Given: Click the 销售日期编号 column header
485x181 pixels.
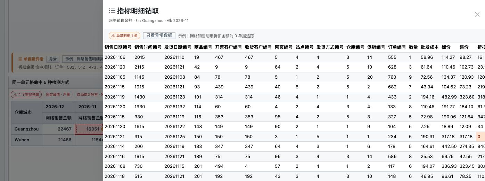Looking at the screenshot, I should pyautogui.click(x=118, y=47).
